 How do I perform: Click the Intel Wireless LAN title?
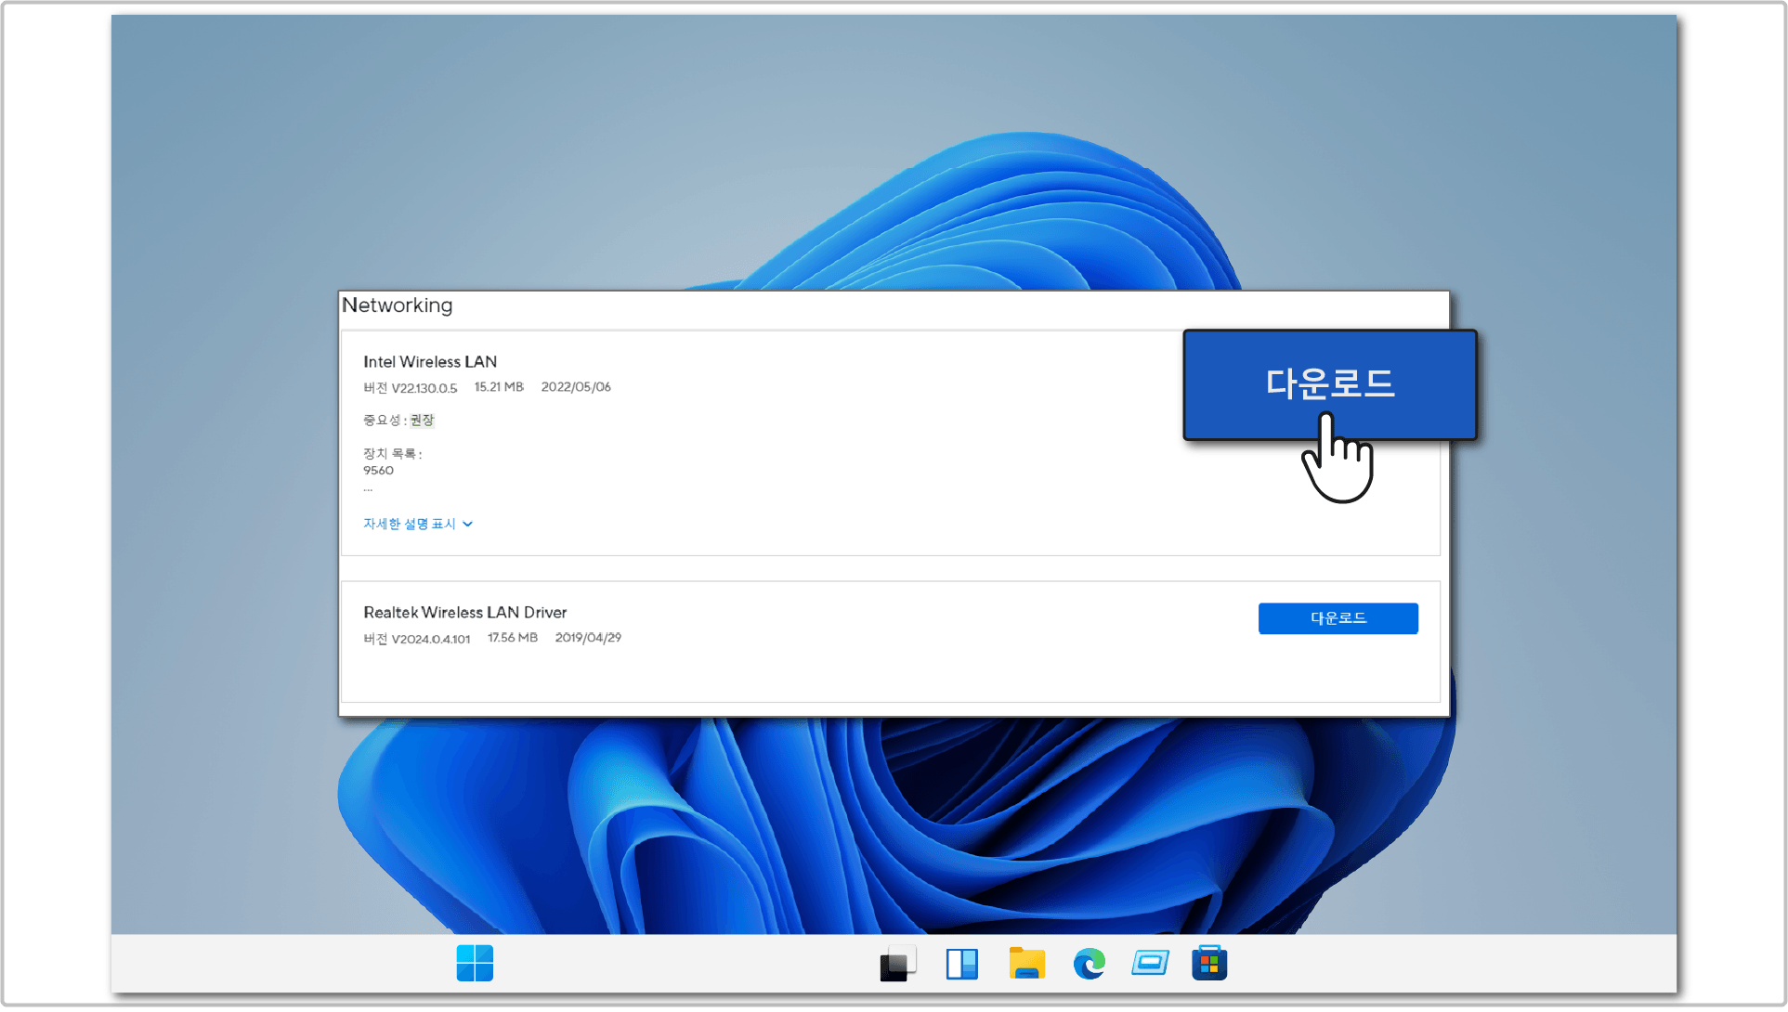(430, 362)
